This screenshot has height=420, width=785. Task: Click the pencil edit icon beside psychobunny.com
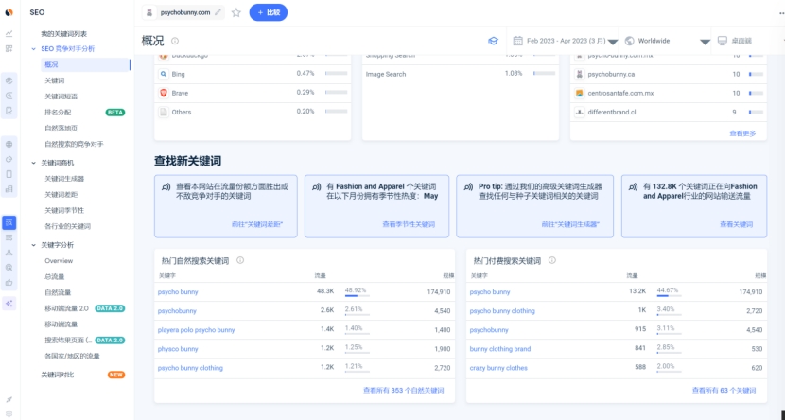[x=219, y=12]
